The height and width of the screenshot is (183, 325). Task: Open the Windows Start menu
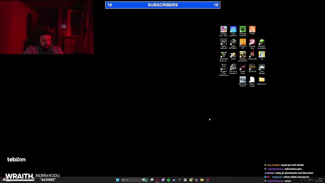(118, 180)
